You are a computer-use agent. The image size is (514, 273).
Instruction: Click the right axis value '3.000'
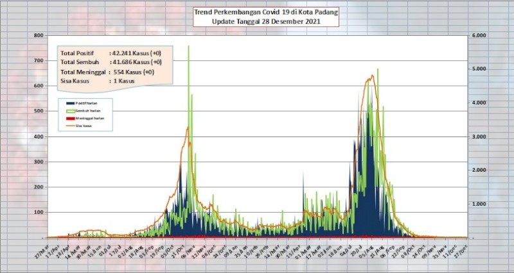point(479,136)
